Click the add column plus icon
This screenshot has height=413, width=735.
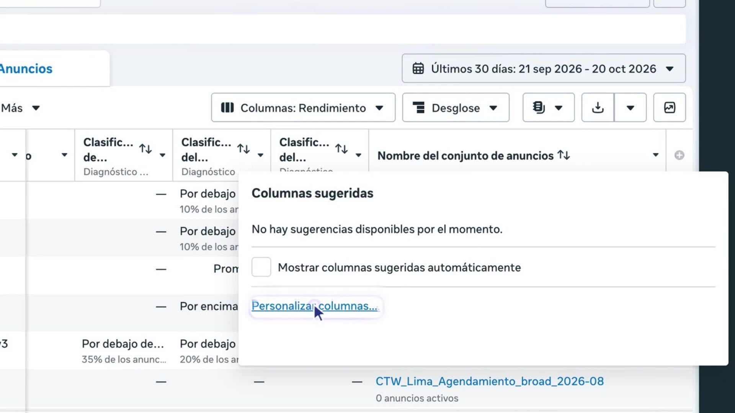pos(679,155)
